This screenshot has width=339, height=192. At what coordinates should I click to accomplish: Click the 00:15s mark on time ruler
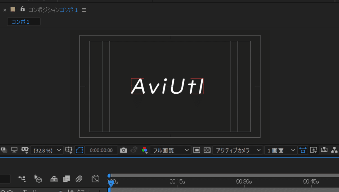point(177,182)
